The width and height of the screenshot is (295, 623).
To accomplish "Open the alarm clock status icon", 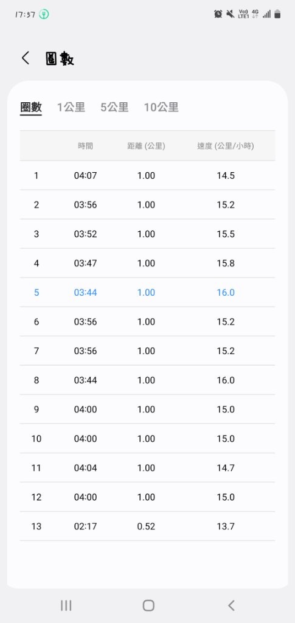I will (x=218, y=15).
